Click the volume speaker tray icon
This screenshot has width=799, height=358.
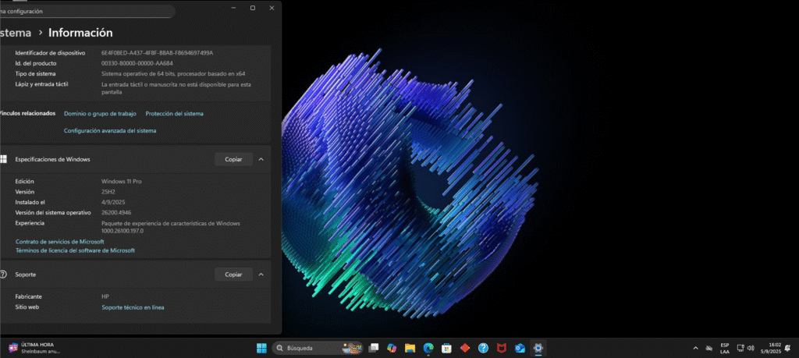(751, 348)
